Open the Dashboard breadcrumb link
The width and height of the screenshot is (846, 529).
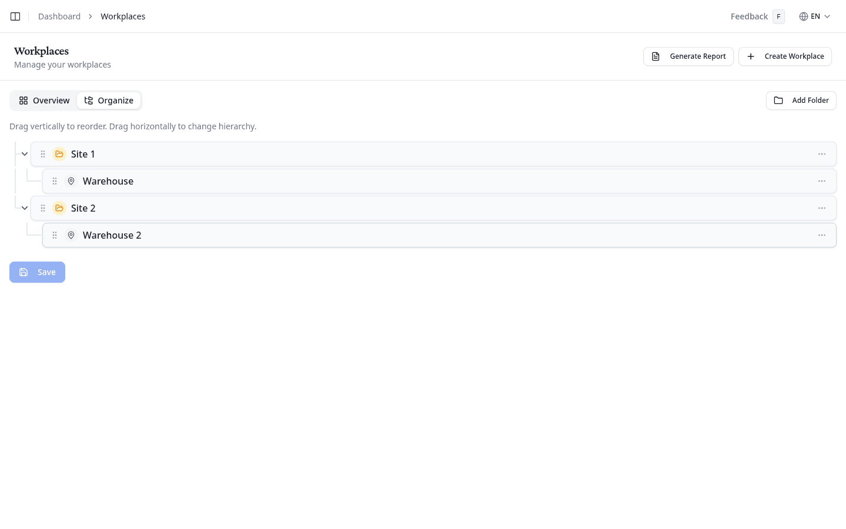click(x=59, y=16)
